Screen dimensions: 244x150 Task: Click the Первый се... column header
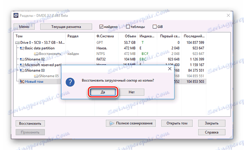(170, 36)
